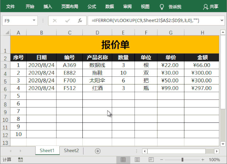Select row 9 header
The height and width of the screenshot is (164, 227).
[x=5, y=112]
